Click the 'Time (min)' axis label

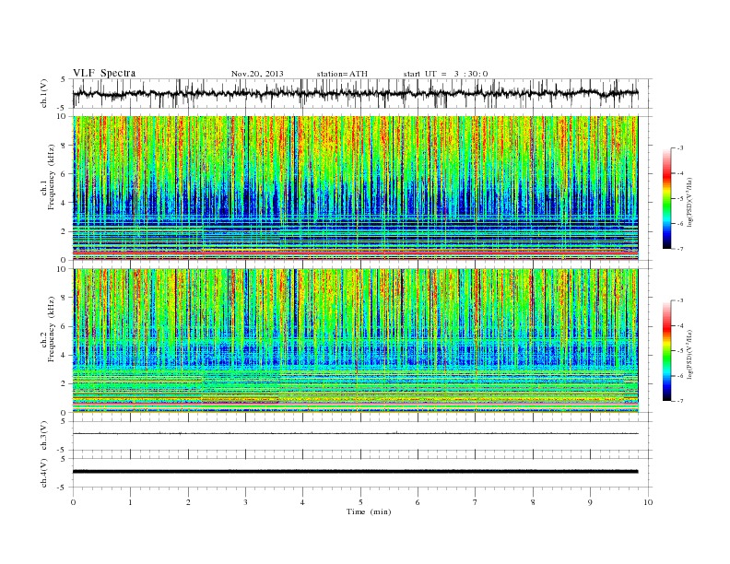(369, 511)
